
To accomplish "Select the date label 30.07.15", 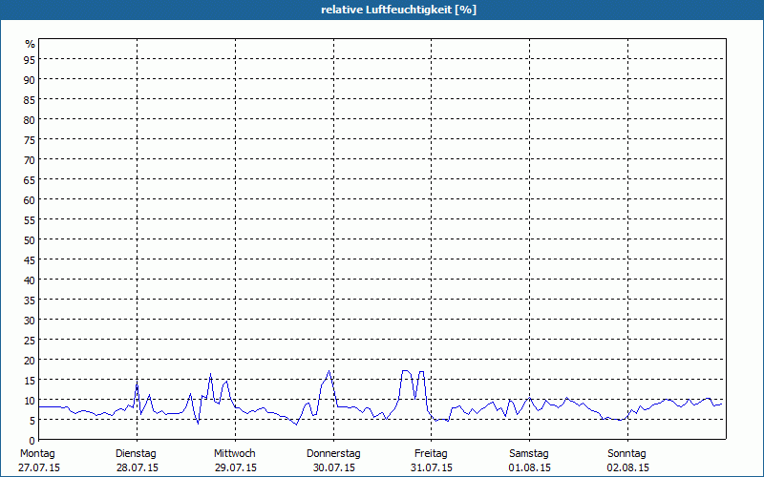I will tap(333, 467).
